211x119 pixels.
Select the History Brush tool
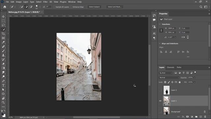pyautogui.click(x=3, y=59)
